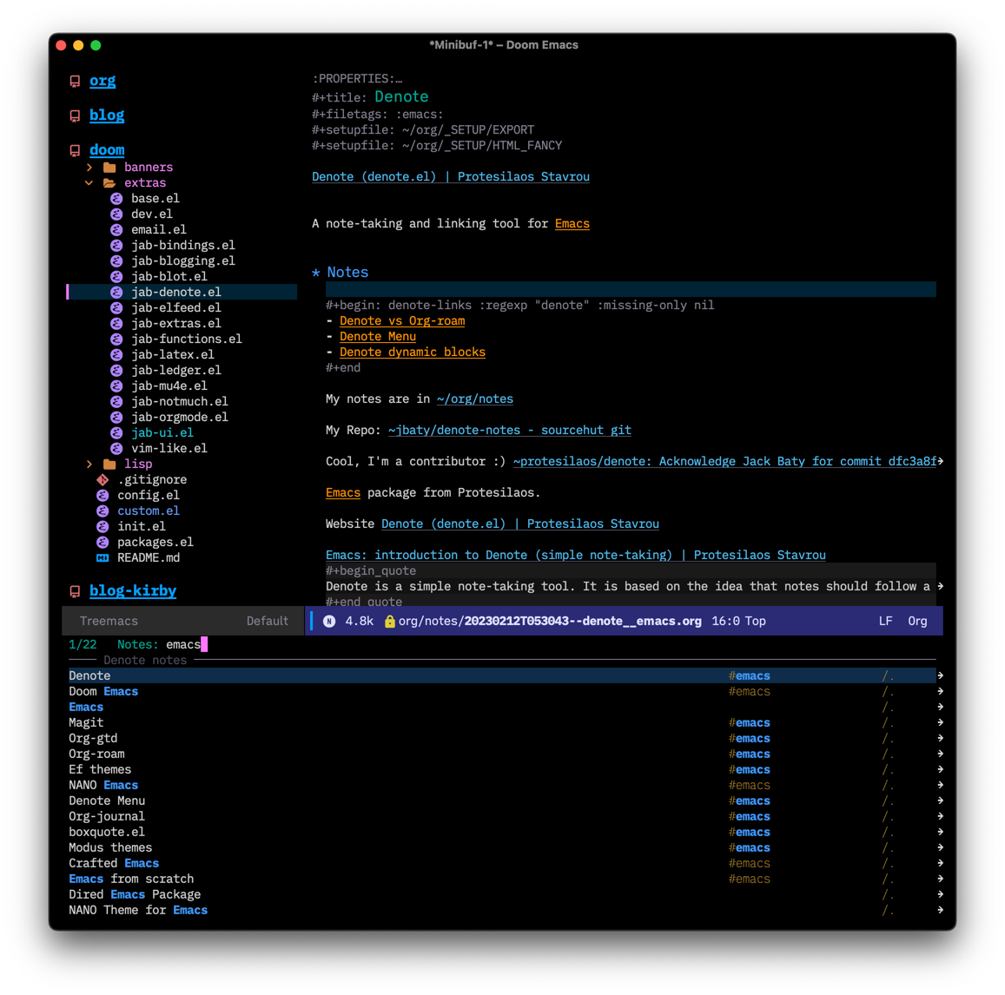Select the Default workspace in Treemacs
Image resolution: width=1005 pixels, height=995 pixels.
pos(268,621)
